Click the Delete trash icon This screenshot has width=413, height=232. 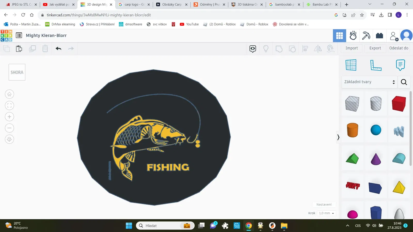click(x=45, y=48)
